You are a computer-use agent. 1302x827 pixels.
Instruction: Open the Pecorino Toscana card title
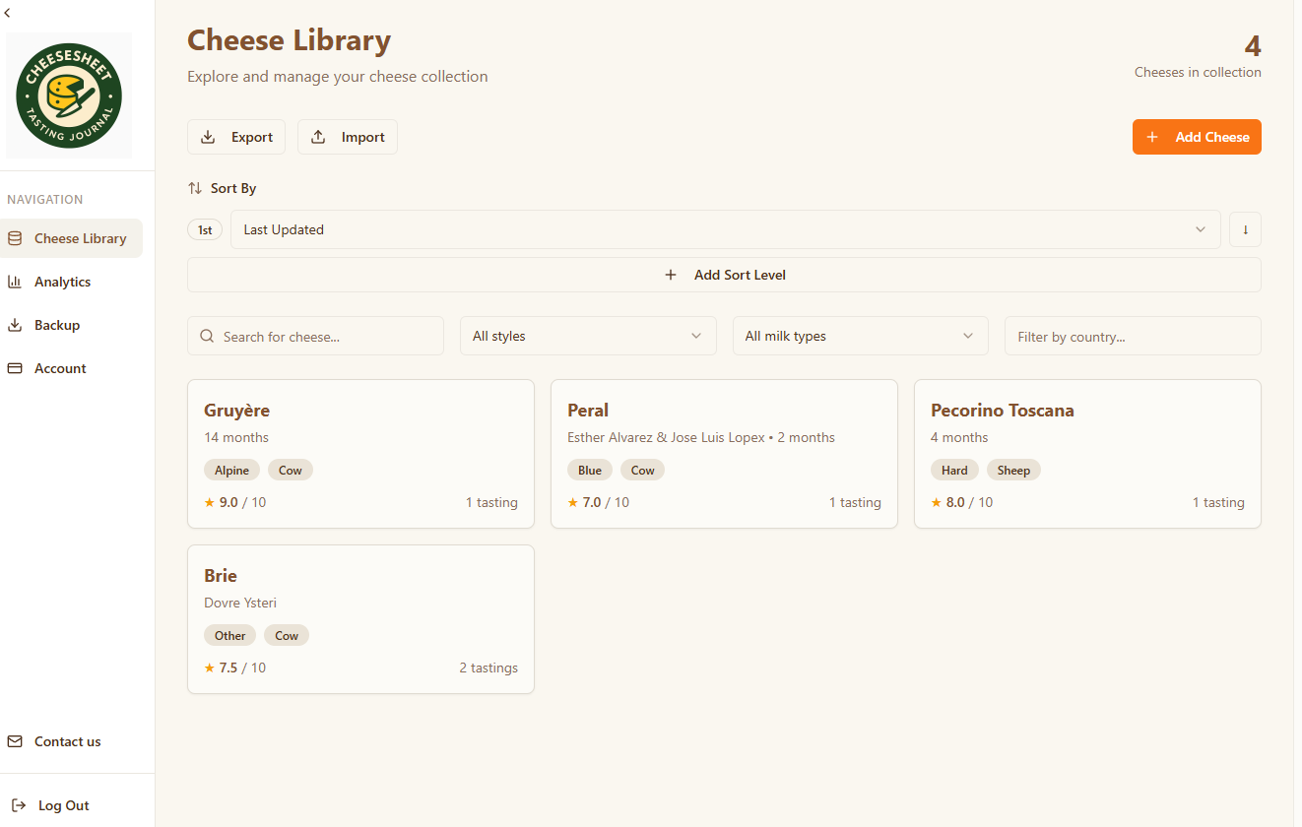(x=1003, y=411)
